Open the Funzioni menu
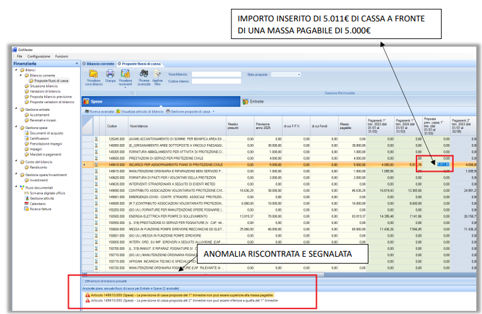The image size is (482, 314). click(62, 57)
